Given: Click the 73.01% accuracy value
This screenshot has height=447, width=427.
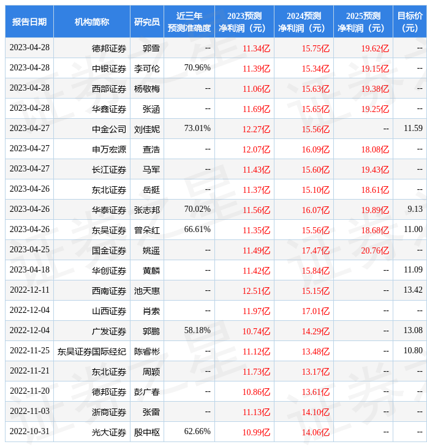Looking at the screenshot, I should pos(197,128).
